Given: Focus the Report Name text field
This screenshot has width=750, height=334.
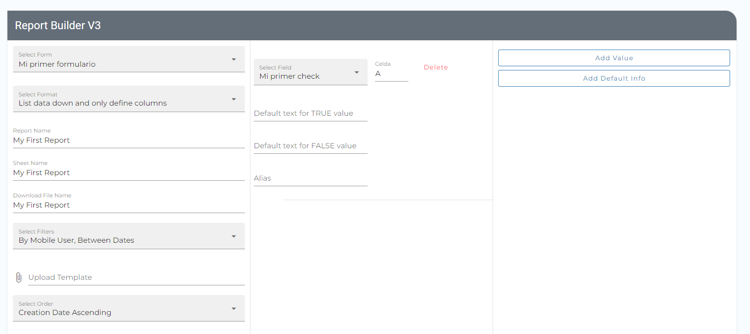Looking at the screenshot, I should pos(129,140).
